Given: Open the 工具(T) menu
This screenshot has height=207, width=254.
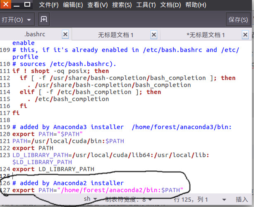Looking at the screenshot, I should (x=146, y=5).
